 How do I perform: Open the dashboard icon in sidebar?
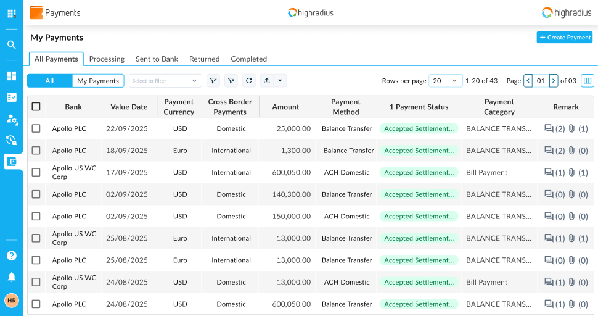[x=12, y=76]
